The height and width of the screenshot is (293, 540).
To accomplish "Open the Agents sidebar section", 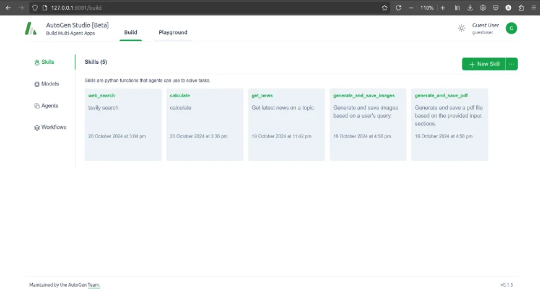I will tap(46, 106).
